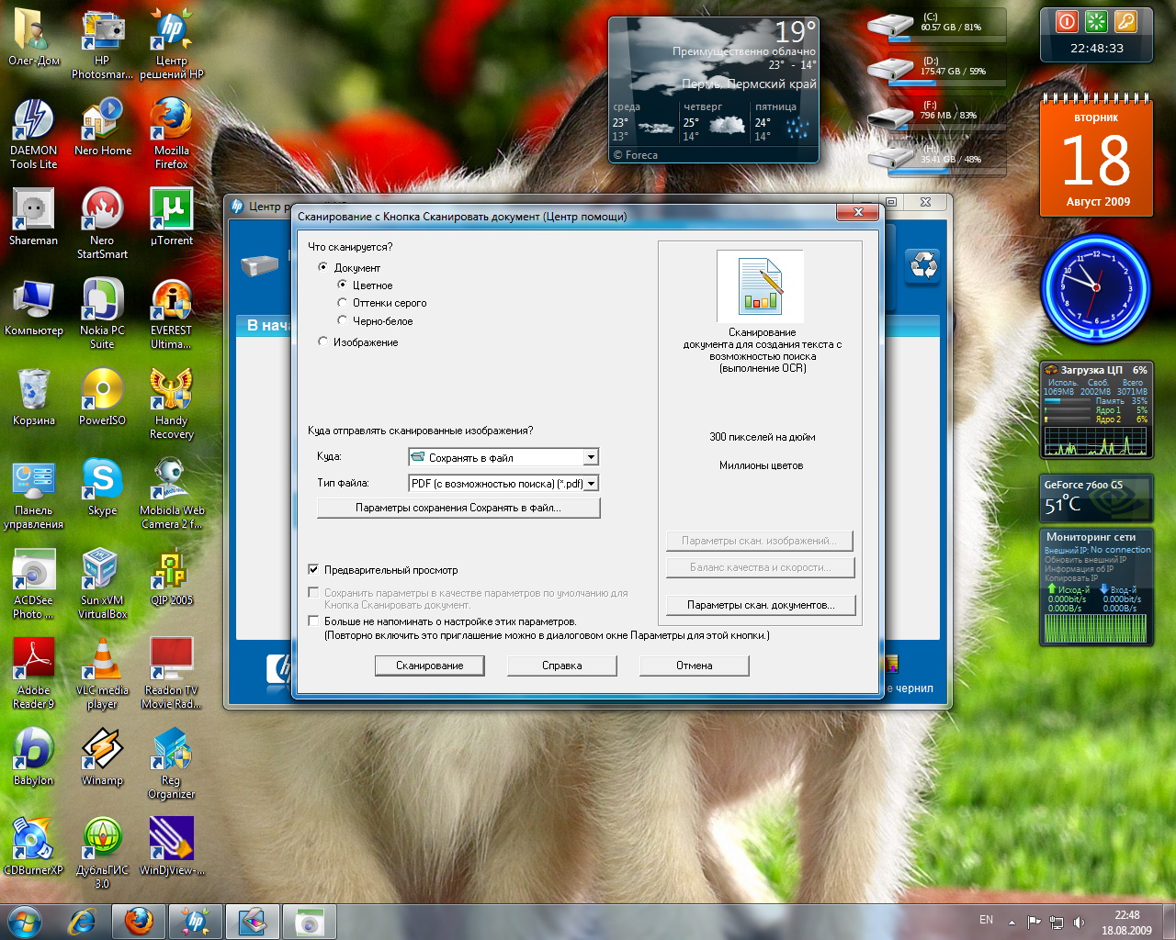
Task: Open Internet Explorer taskbar icon
Action: [84, 921]
